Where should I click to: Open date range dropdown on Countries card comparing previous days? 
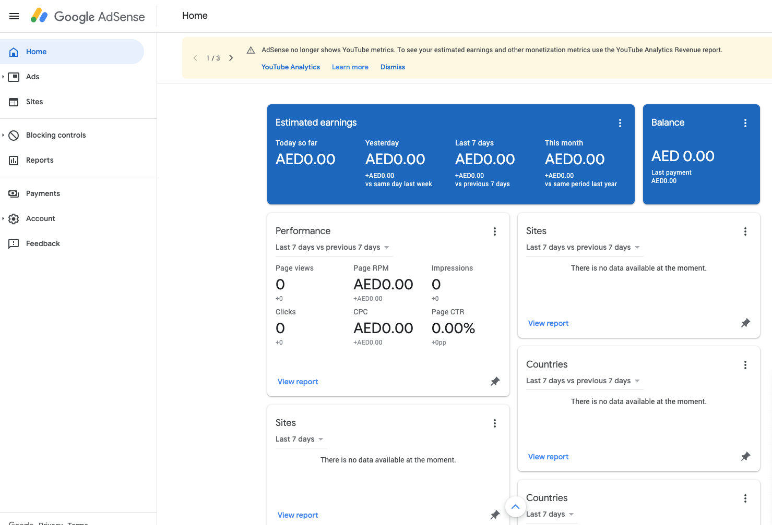(585, 381)
